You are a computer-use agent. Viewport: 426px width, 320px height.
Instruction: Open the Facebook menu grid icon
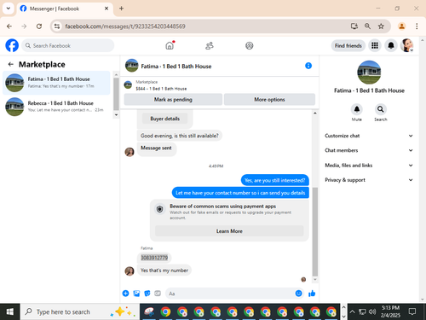click(x=375, y=45)
